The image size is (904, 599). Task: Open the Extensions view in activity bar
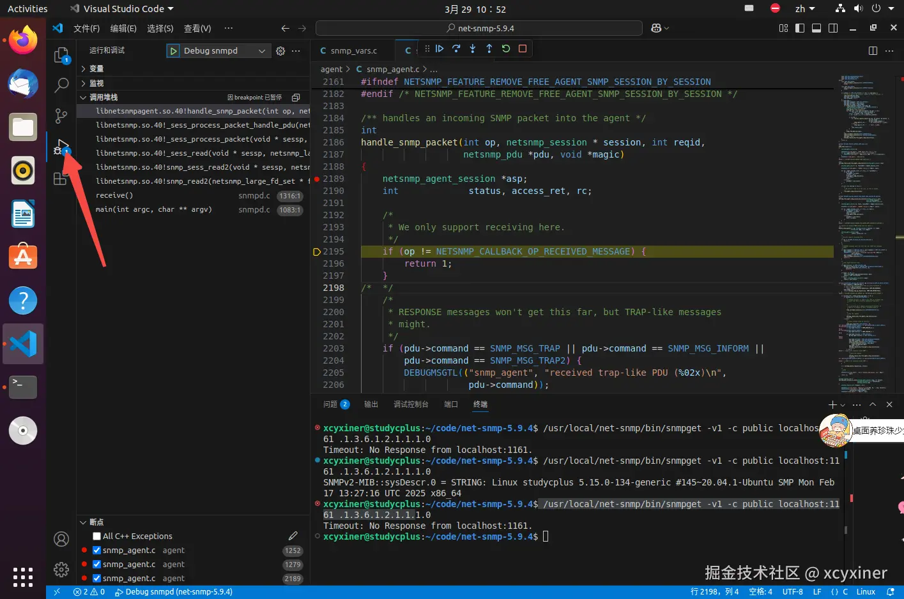point(61,179)
